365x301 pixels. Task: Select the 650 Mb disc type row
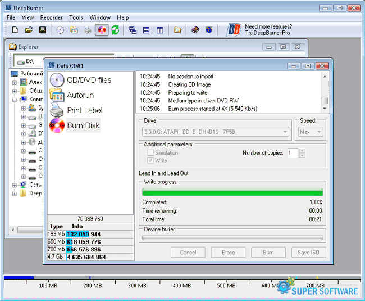(90, 242)
